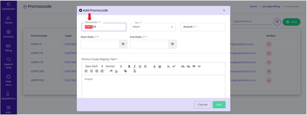The image size is (307, 115).
Task: Open Products from the sidebar
Action: pos(8,34)
